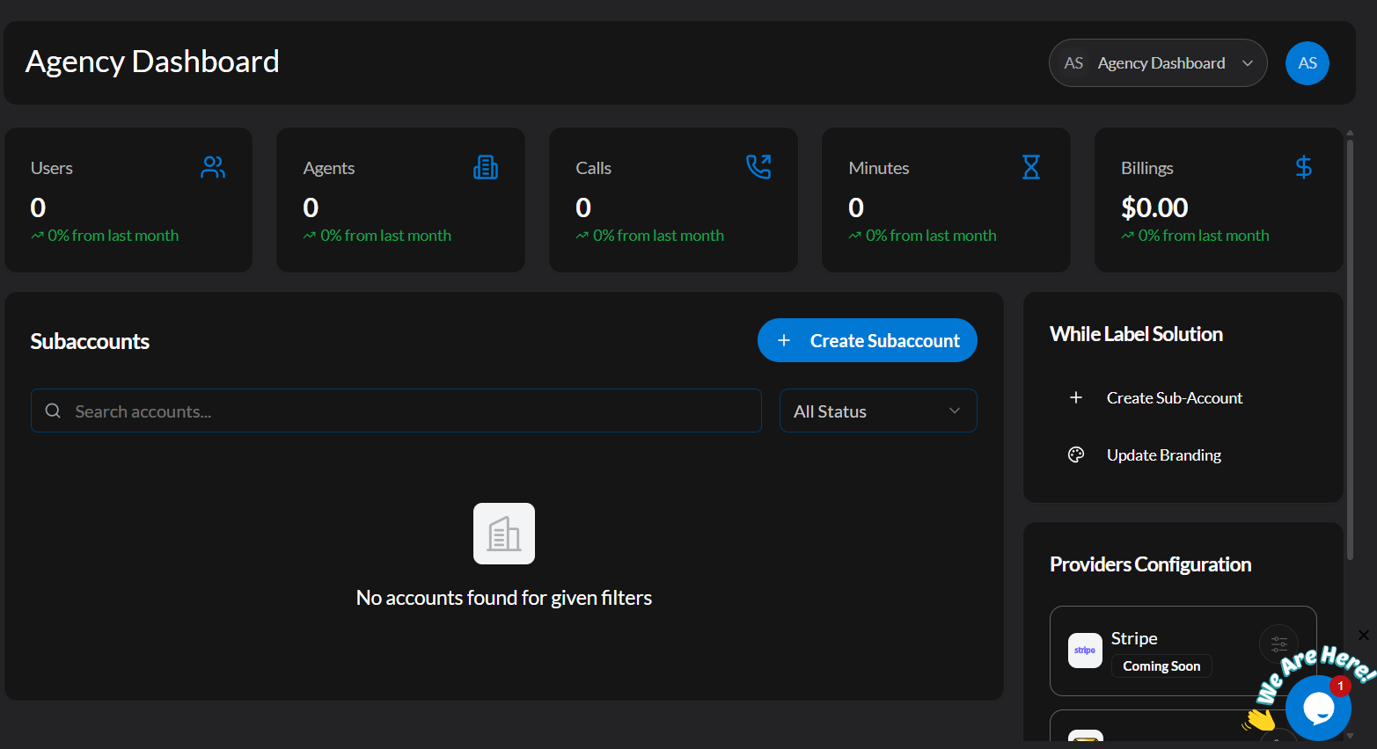The width and height of the screenshot is (1377, 749).
Task: Open the AS profile avatar menu
Action: (1307, 63)
